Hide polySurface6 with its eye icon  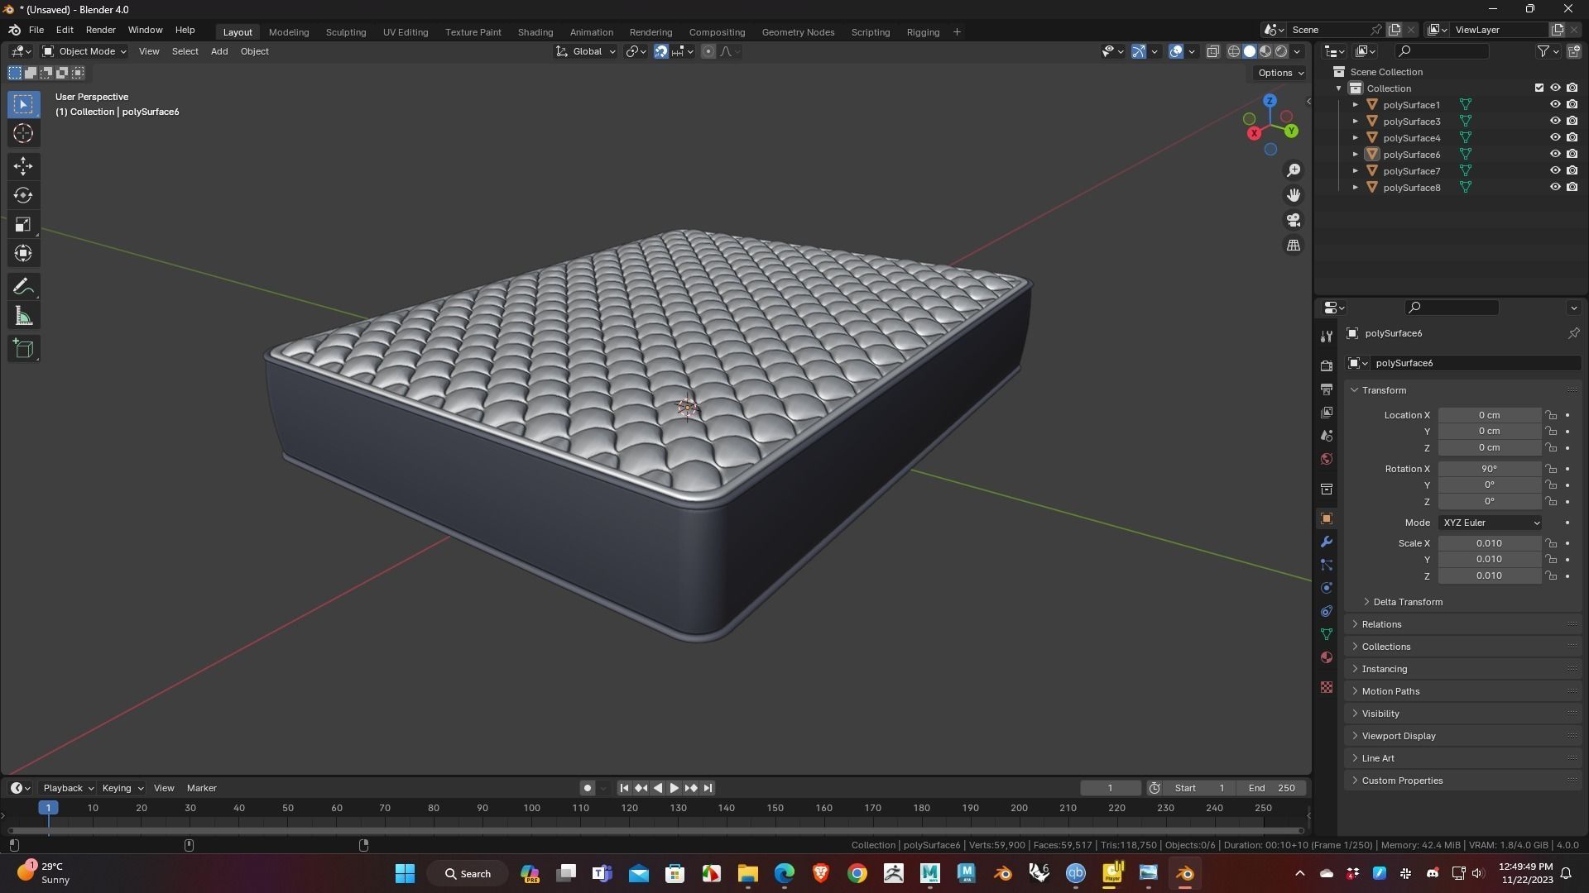[x=1555, y=155]
